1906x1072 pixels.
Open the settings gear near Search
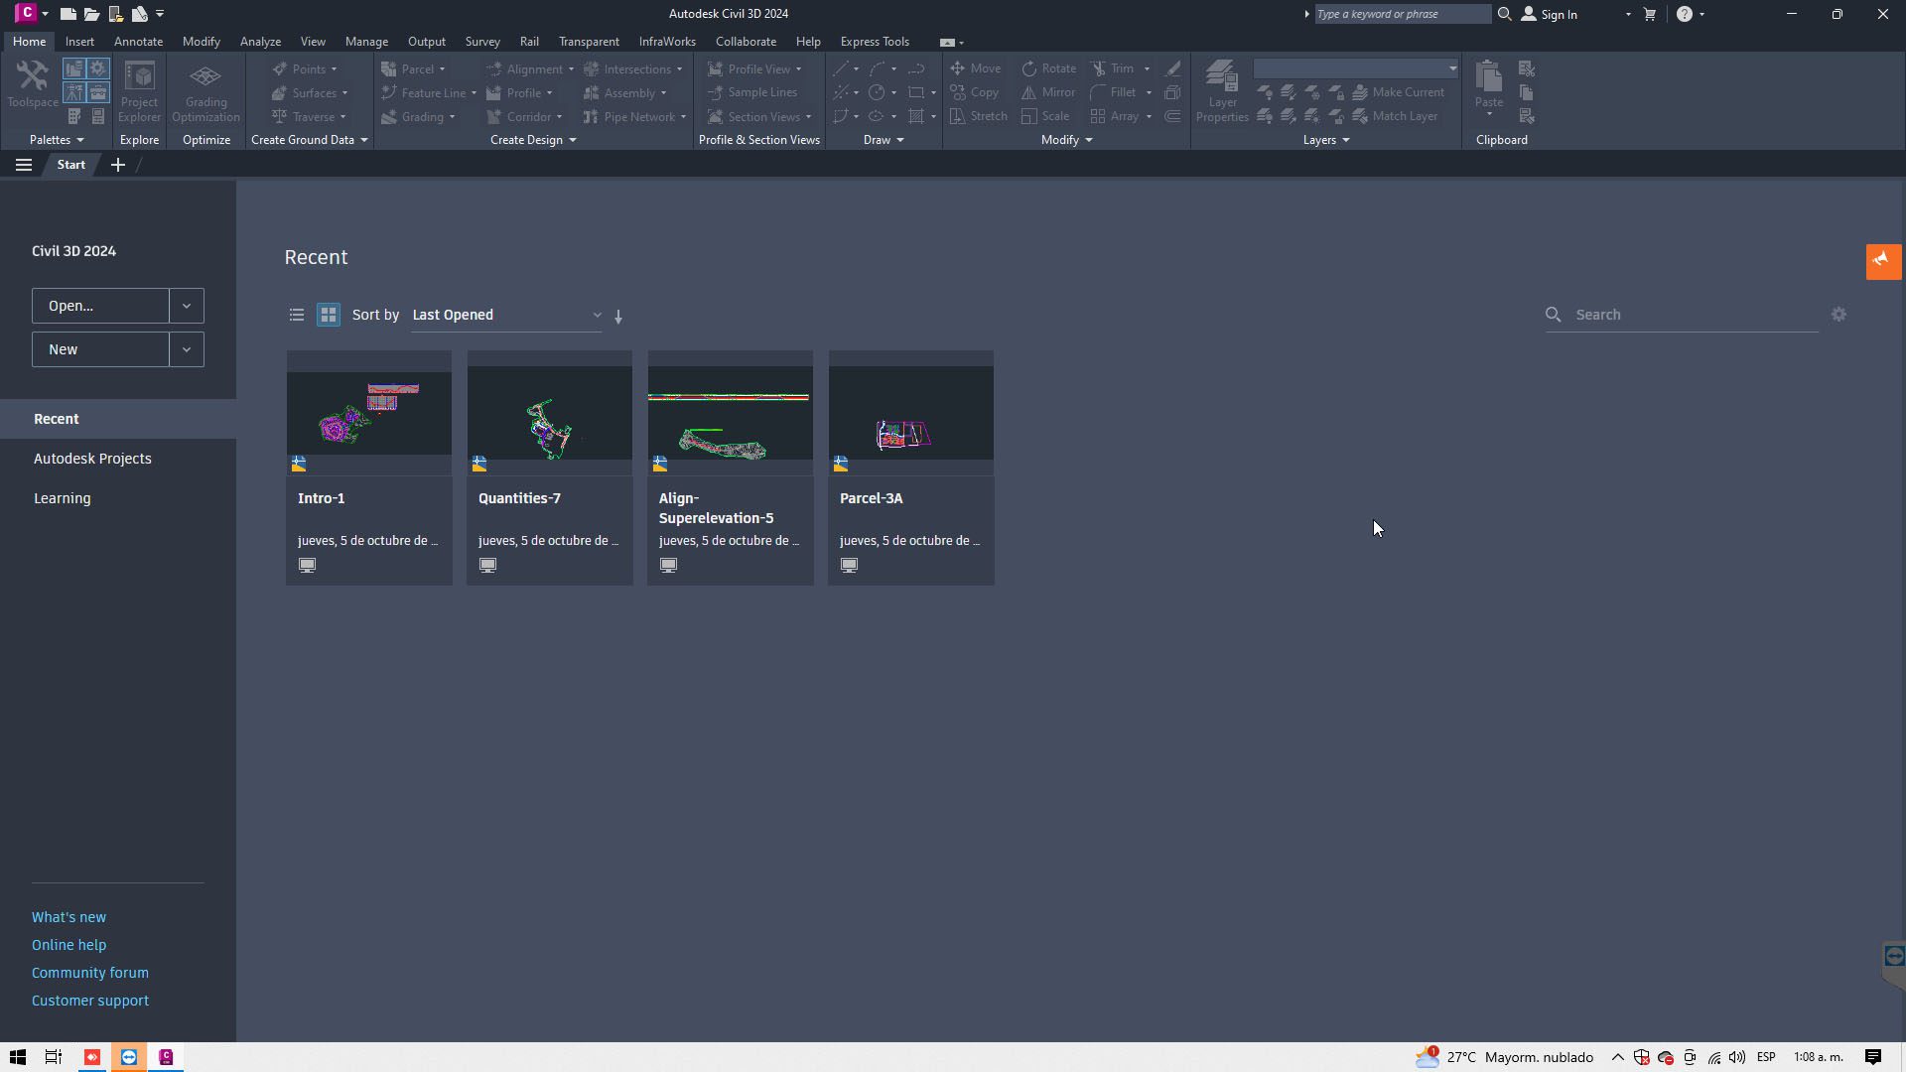1838,315
